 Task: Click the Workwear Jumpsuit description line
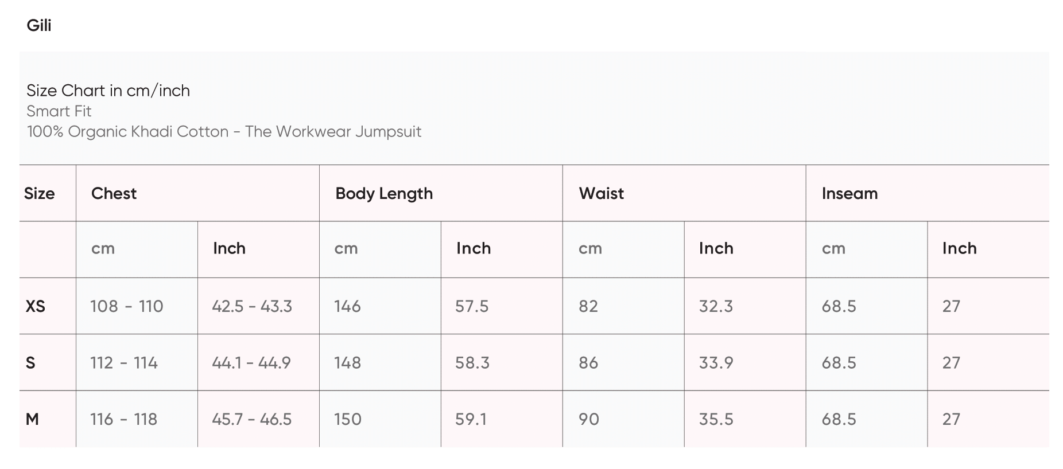click(224, 132)
